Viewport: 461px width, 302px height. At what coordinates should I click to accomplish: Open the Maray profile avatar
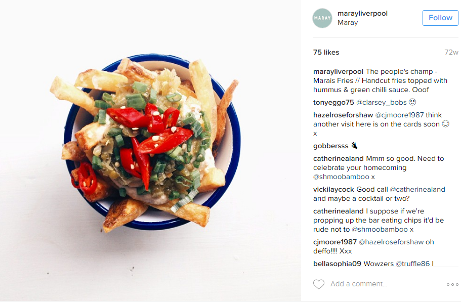[322, 18]
